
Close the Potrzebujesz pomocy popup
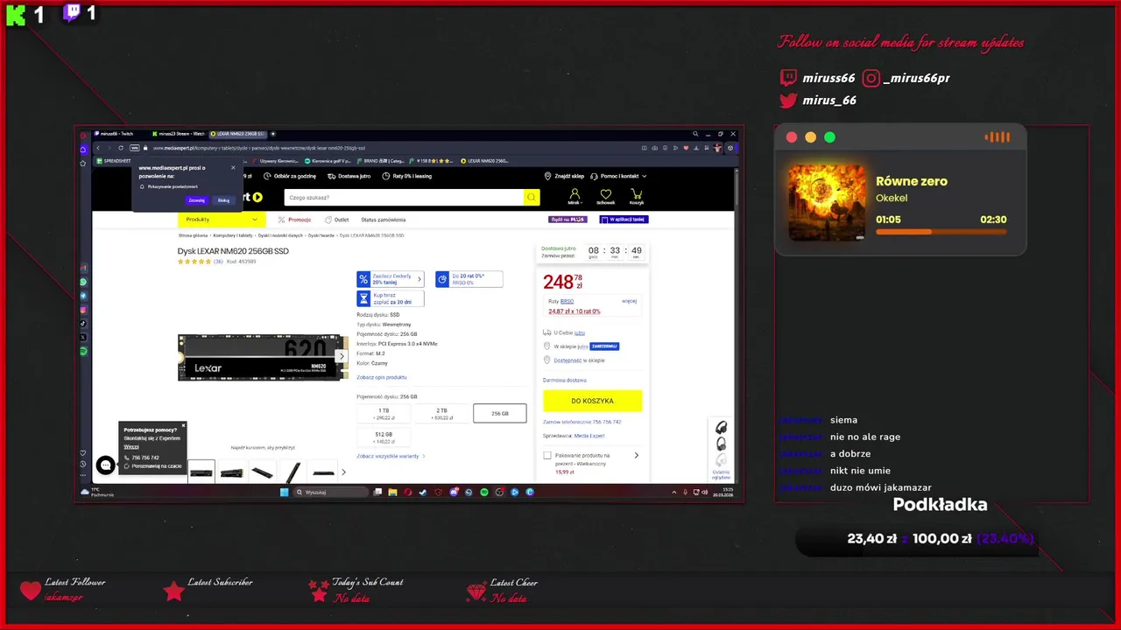pyautogui.click(x=183, y=426)
